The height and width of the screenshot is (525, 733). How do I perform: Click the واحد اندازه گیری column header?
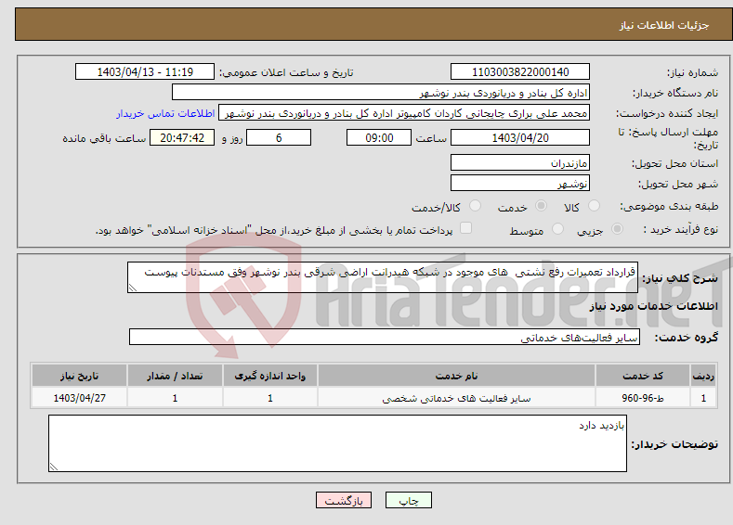click(x=270, y=376)
